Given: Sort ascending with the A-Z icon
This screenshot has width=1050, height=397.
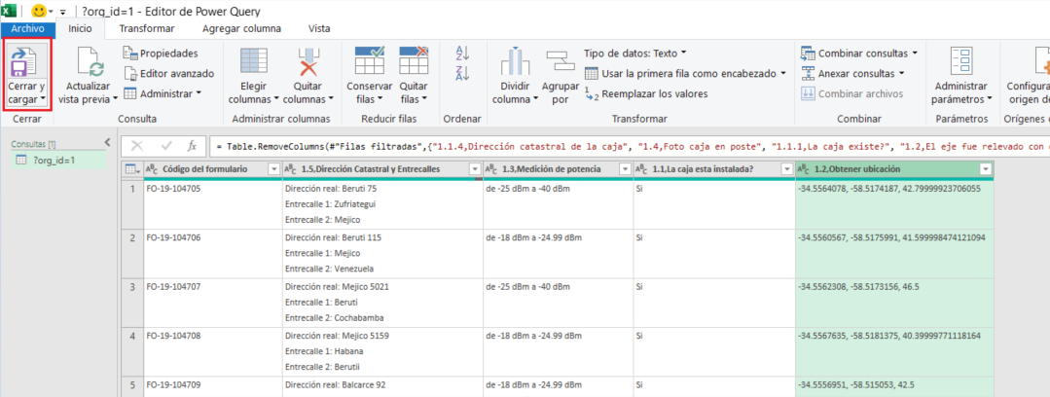Looking at the screenshot, I should tap(462, 54).
